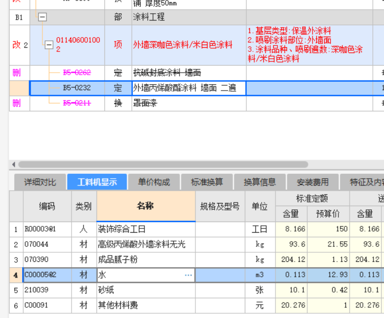
Task: Click the 规格及型号 column header
Action: (220, 206)
